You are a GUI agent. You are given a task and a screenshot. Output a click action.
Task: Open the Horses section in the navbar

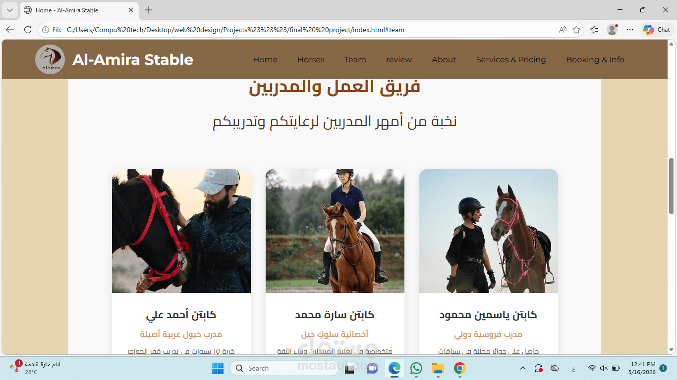311,60
